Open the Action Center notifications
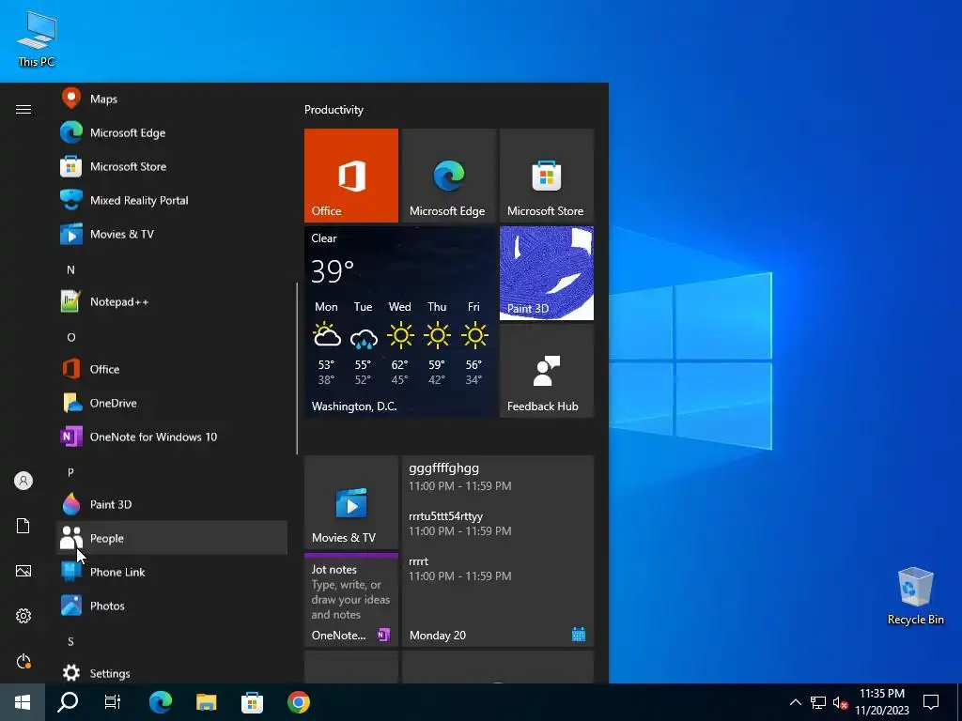The width and height of the screenshot is (962, 721). (931, 702)
